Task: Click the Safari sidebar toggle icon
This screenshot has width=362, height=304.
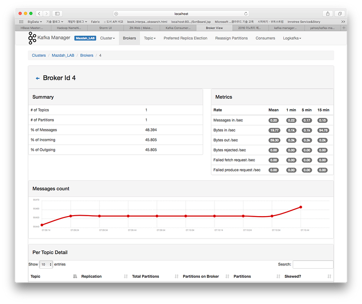Action: tap(57, 14)
